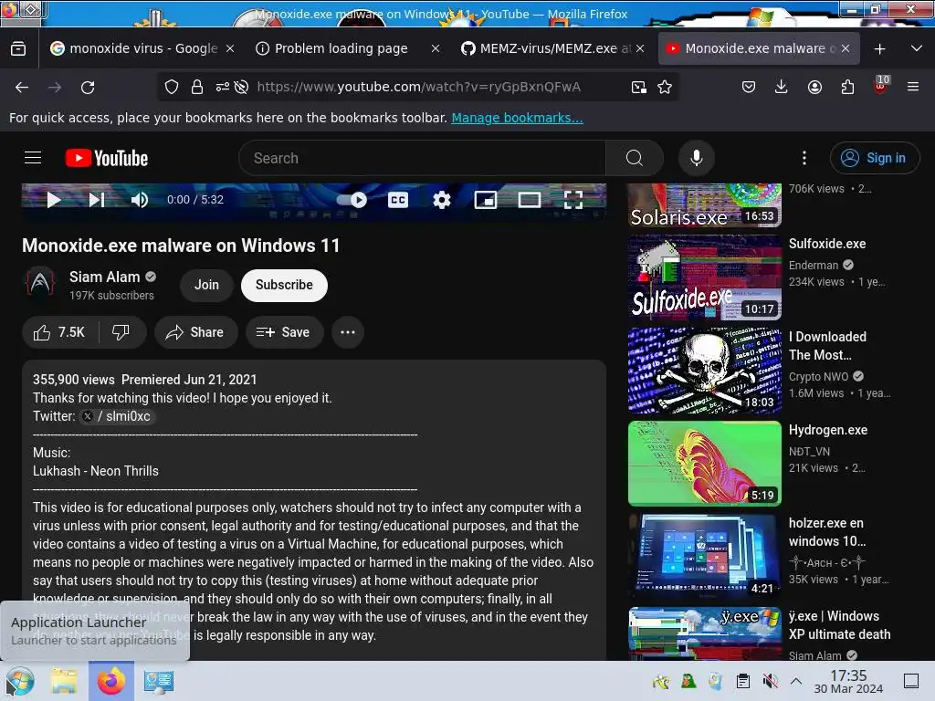The width and height of the screenshot is (935, 701).
Task: Open the YouTube hamburger guide menu
Action: [33, 158]
